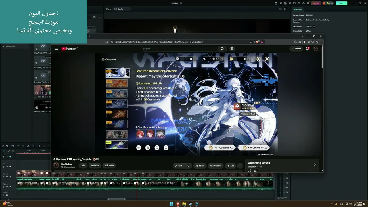The image size is (368, 207).
Task: Open the Full Quality player dropdown
Action: (x=122, y=9)
